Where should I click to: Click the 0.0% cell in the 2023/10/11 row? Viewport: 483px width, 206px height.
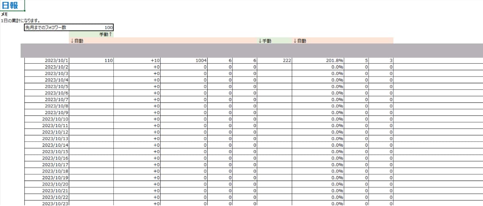click(x=318, y=126)
